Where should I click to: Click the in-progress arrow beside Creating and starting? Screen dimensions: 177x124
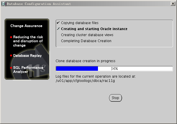click(58, 29)
